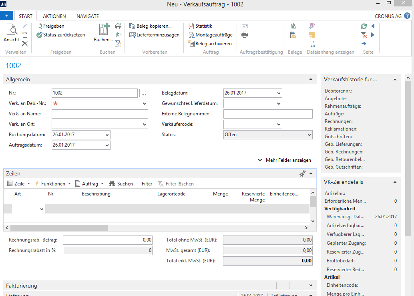
Task: Click the top document icon in Belege group
Action: (x=293, y=26)
